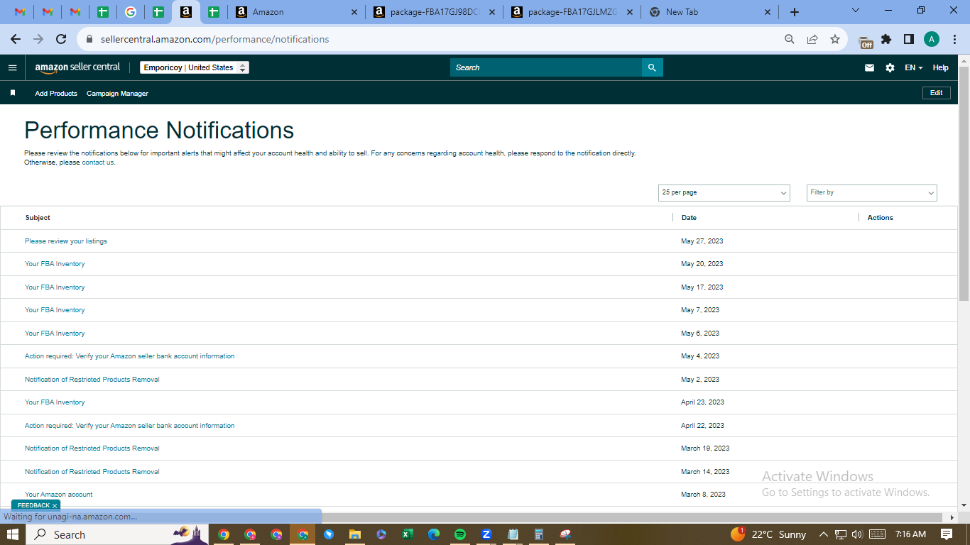Click the zoom magnifier in address bar

point(789,39)
